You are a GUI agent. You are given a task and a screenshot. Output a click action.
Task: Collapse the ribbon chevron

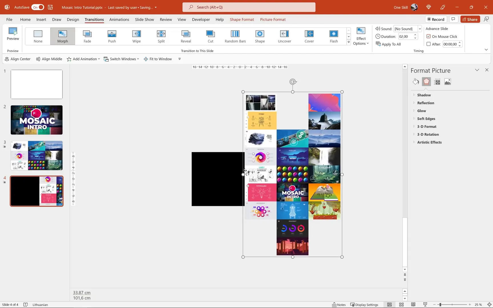486,50
